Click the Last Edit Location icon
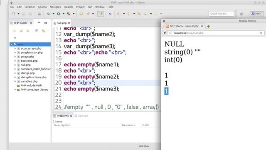Image resolution: width=266 pixels, height=150 pixels. (139, 14)
